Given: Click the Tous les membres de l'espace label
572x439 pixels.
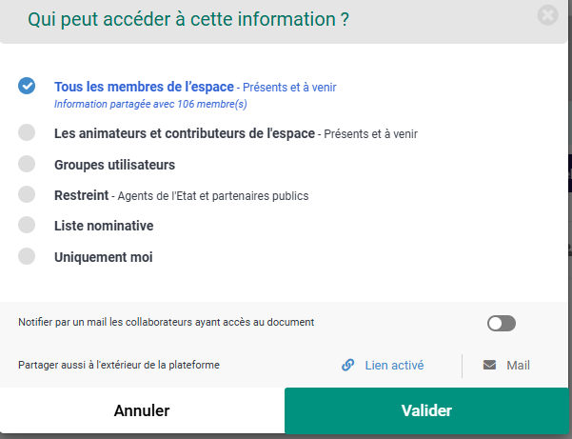Looking at the screenshot, I should tap(144, 87).
